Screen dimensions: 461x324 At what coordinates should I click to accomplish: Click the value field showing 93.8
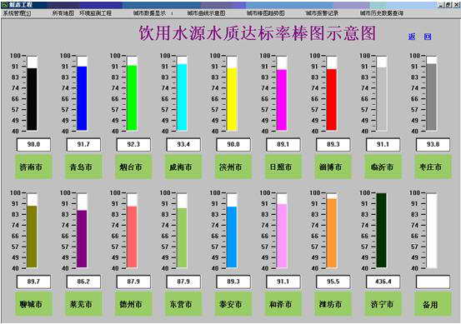click(433, 145)
